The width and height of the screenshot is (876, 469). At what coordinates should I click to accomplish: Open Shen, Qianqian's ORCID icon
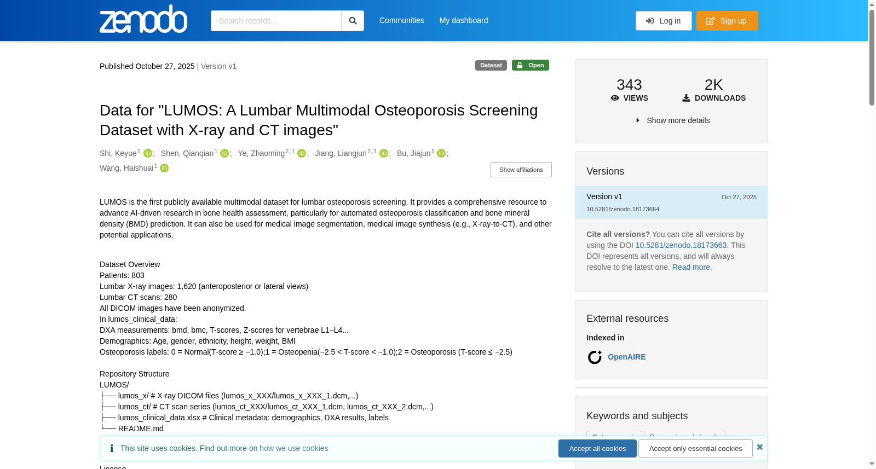pyautogui.click(x=224, y=154)
